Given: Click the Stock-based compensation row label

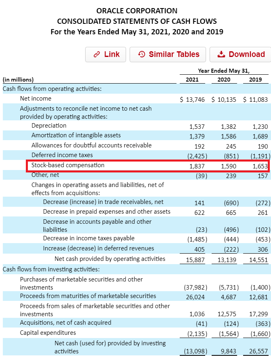Looking at the screenshot, I should click(68, 165).
